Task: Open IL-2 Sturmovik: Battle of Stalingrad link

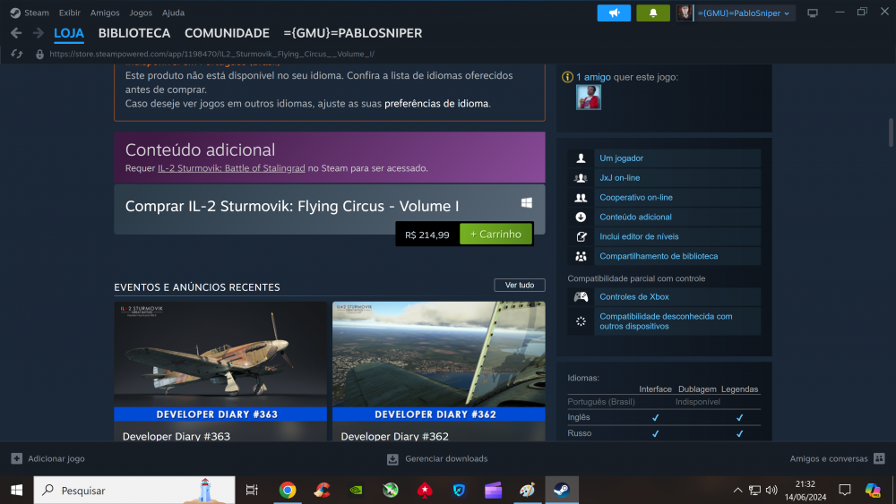Action: [x=231, y=168]
